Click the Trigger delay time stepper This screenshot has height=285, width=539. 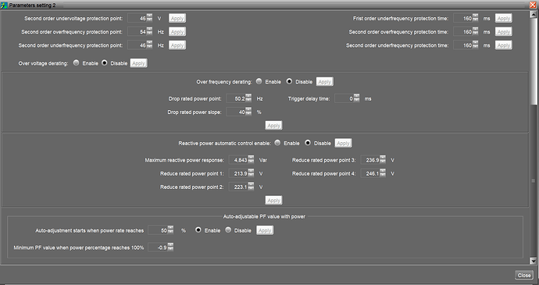356,98
